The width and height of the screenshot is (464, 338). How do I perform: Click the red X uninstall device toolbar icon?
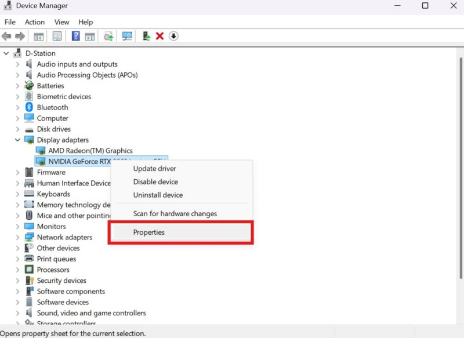159,36
